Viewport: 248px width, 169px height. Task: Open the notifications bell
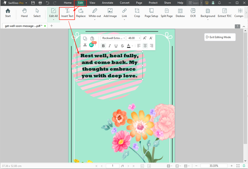click(219, 3)
